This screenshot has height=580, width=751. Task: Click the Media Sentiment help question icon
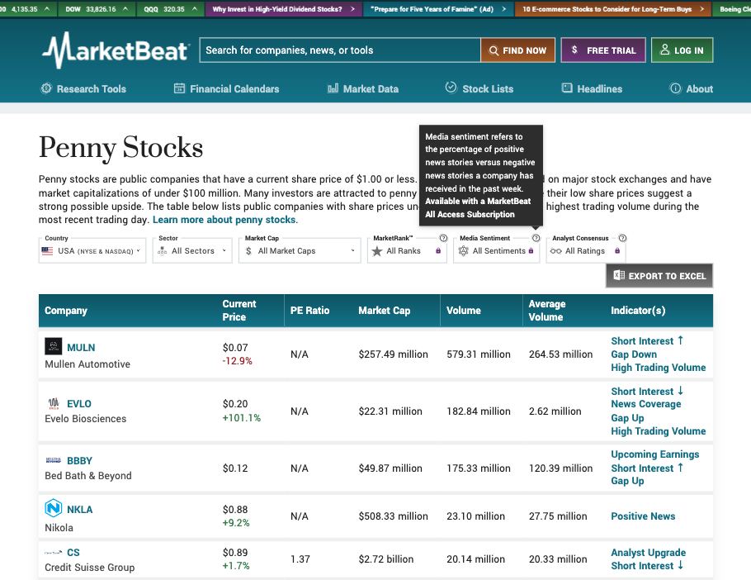pyautogui.click(x=536, y=238)
